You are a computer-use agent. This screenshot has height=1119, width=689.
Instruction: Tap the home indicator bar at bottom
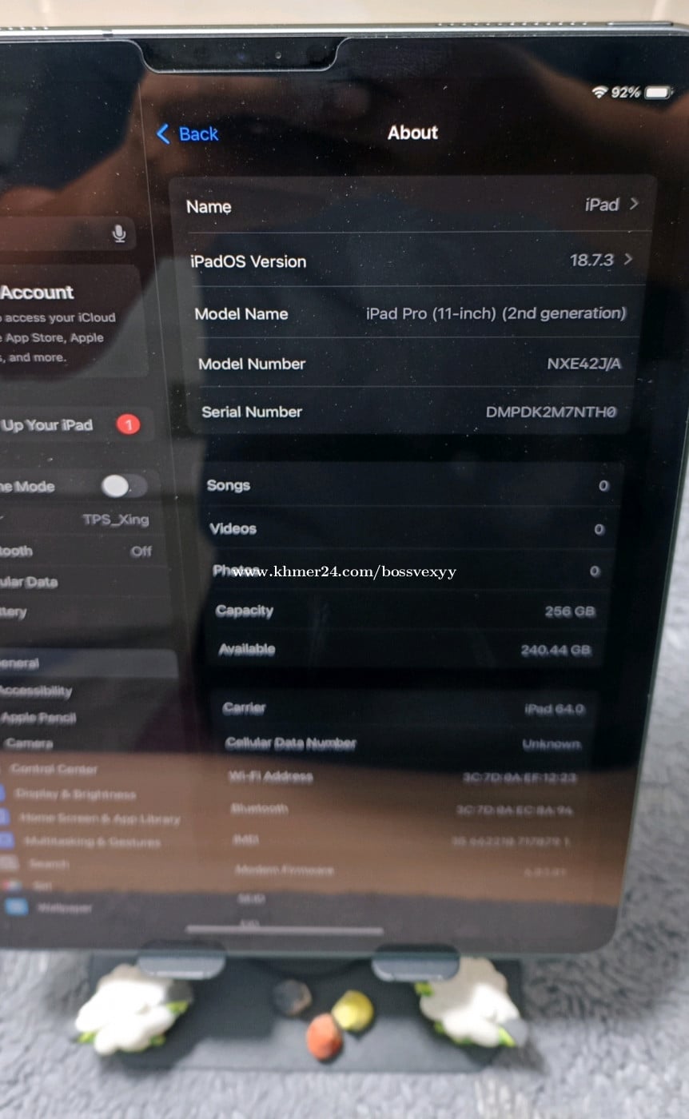click(x=285, y=930)
